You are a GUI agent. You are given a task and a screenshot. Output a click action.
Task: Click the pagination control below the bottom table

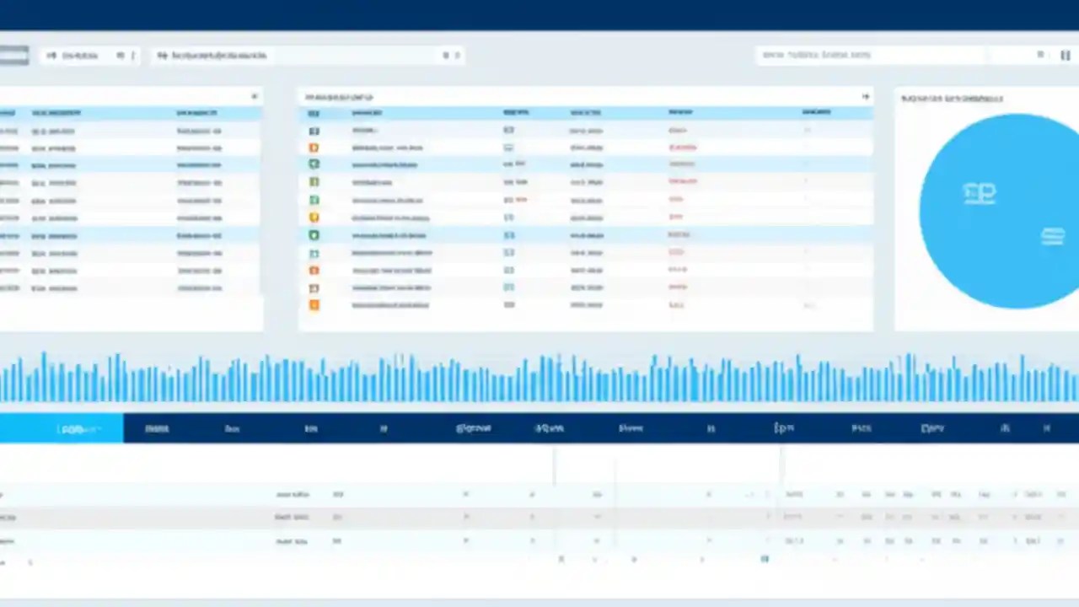(765, 559)
